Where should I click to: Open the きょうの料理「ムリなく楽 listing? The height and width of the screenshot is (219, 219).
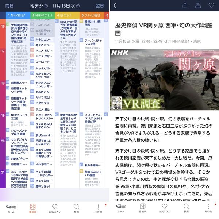pyautogui.click(x=43, y=173)
